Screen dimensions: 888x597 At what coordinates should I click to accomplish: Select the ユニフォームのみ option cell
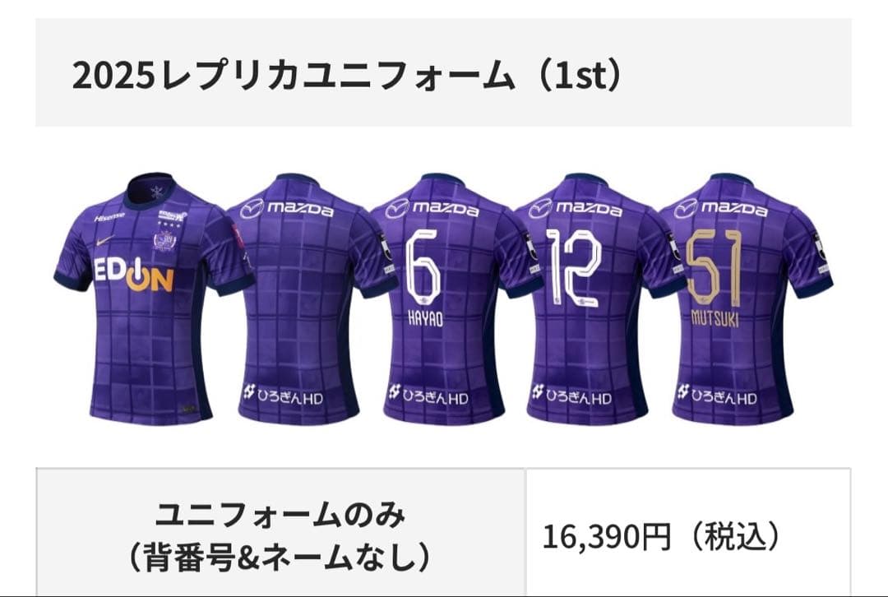coord(281,533)
